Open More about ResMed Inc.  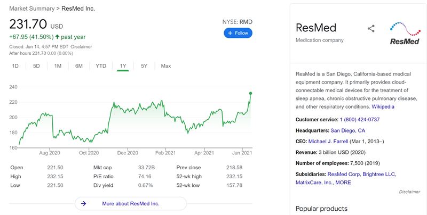[131, 203]
